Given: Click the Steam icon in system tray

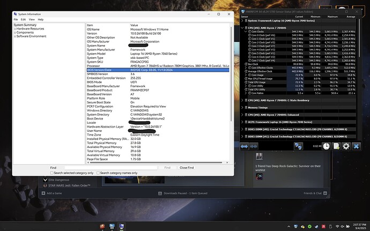Looking at the screenshot, I should click(x=316, y=227).
